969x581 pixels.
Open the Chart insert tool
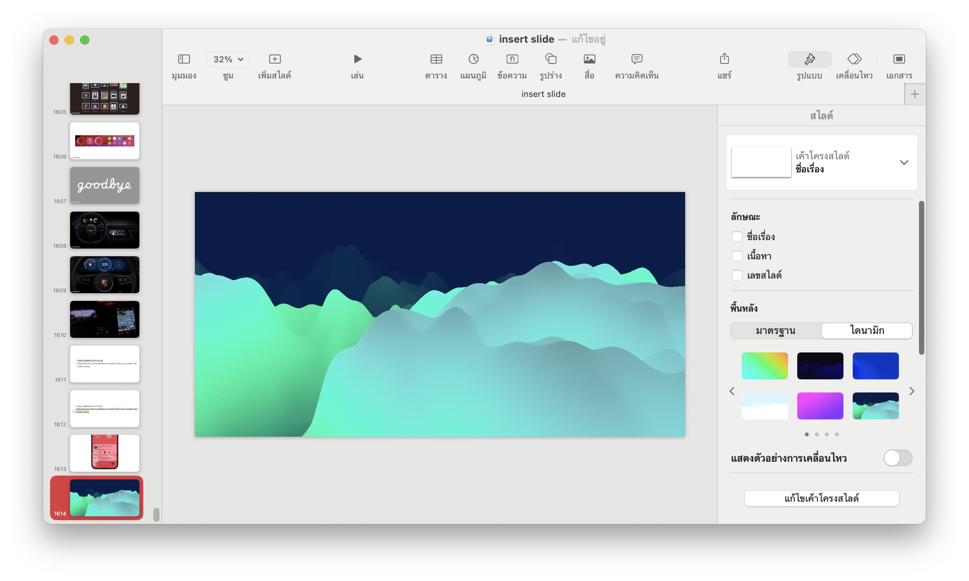click(473, 59)
